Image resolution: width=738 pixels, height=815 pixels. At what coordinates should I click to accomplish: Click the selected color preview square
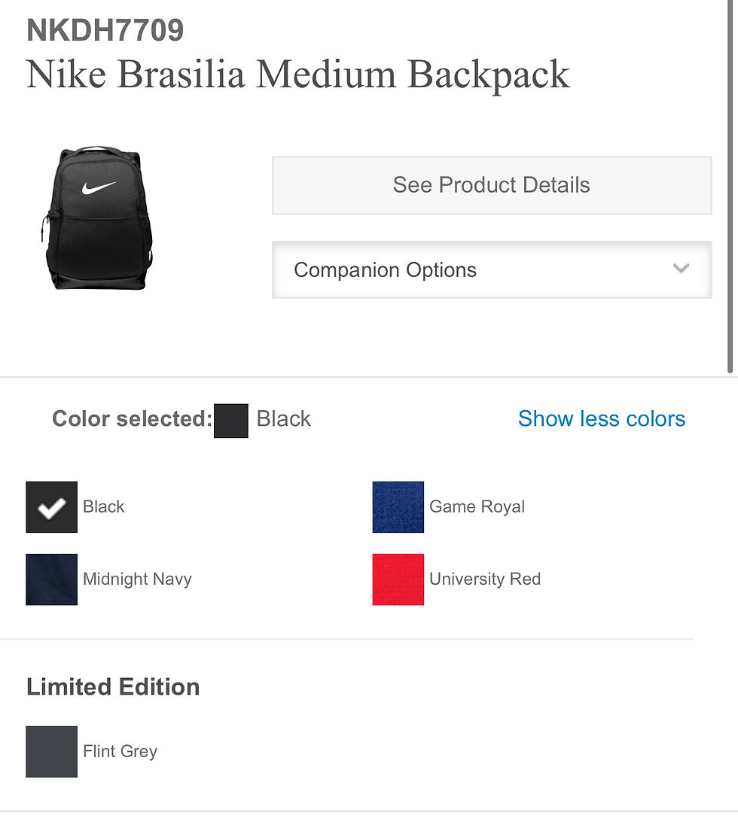tap(230, 421)
